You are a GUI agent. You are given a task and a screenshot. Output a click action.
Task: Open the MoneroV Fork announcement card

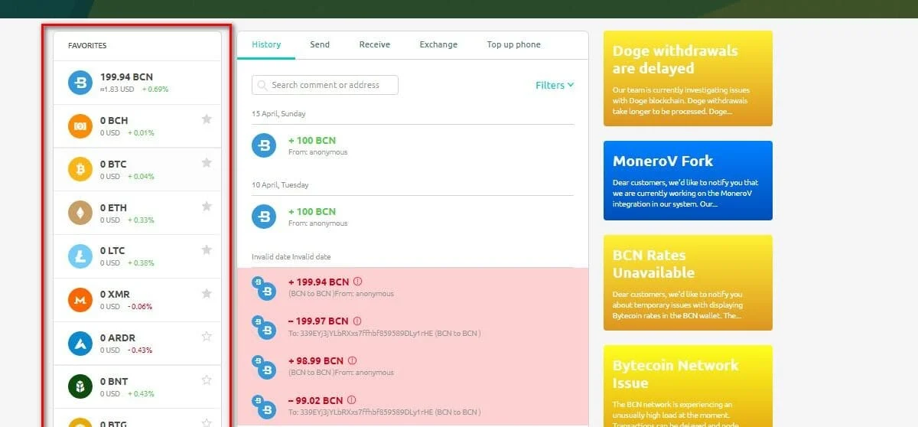688,181
